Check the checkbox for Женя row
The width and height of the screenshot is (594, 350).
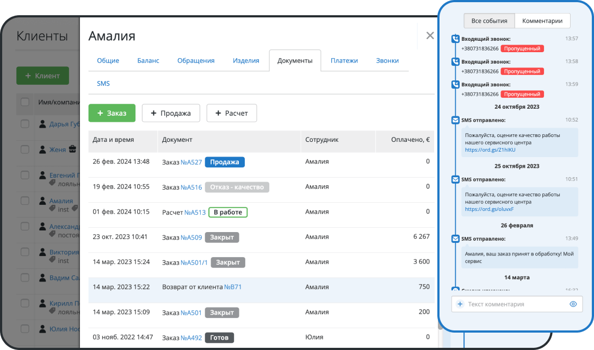(x=25, y=149)
